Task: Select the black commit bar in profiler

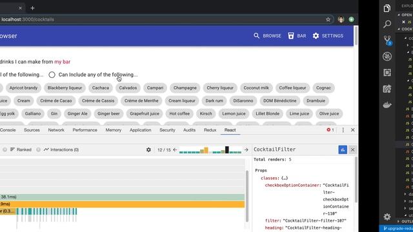Action: click(227, 150)
